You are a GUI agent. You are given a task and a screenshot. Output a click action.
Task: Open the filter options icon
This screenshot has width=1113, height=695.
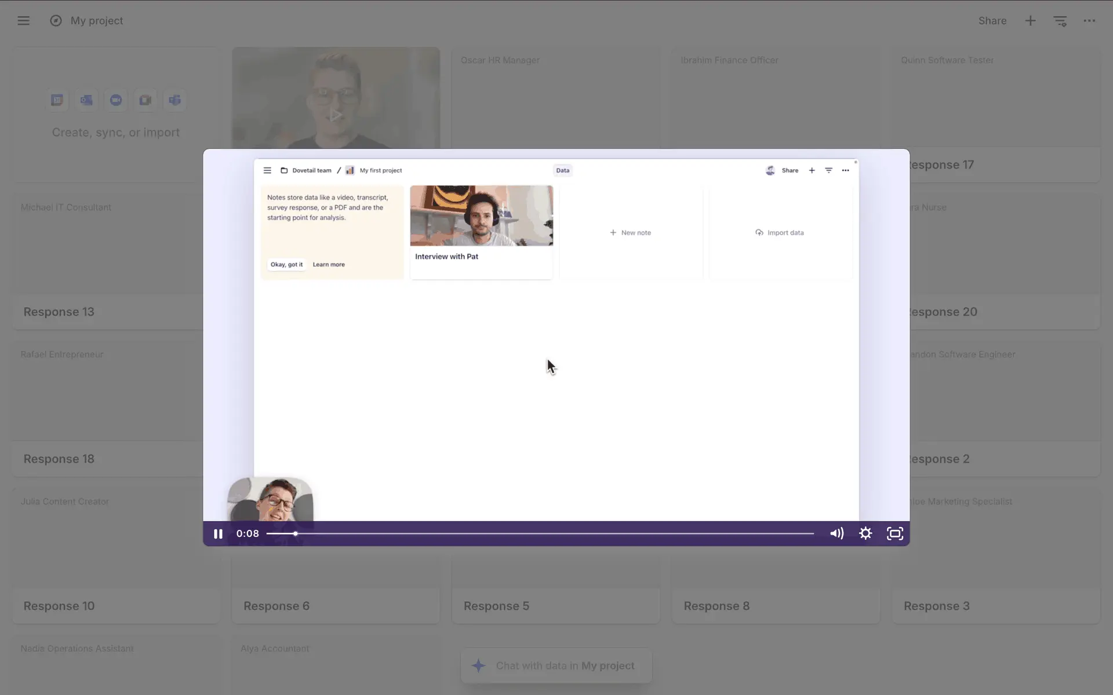(1060, 21)
